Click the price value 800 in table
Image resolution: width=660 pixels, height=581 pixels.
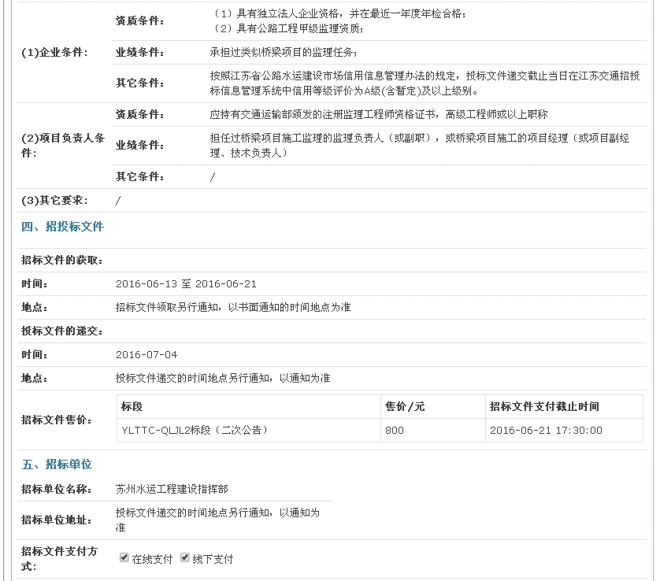(x=394, y=430)
